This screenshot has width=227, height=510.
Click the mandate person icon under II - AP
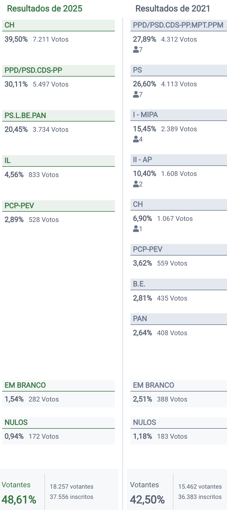(136, 184)
